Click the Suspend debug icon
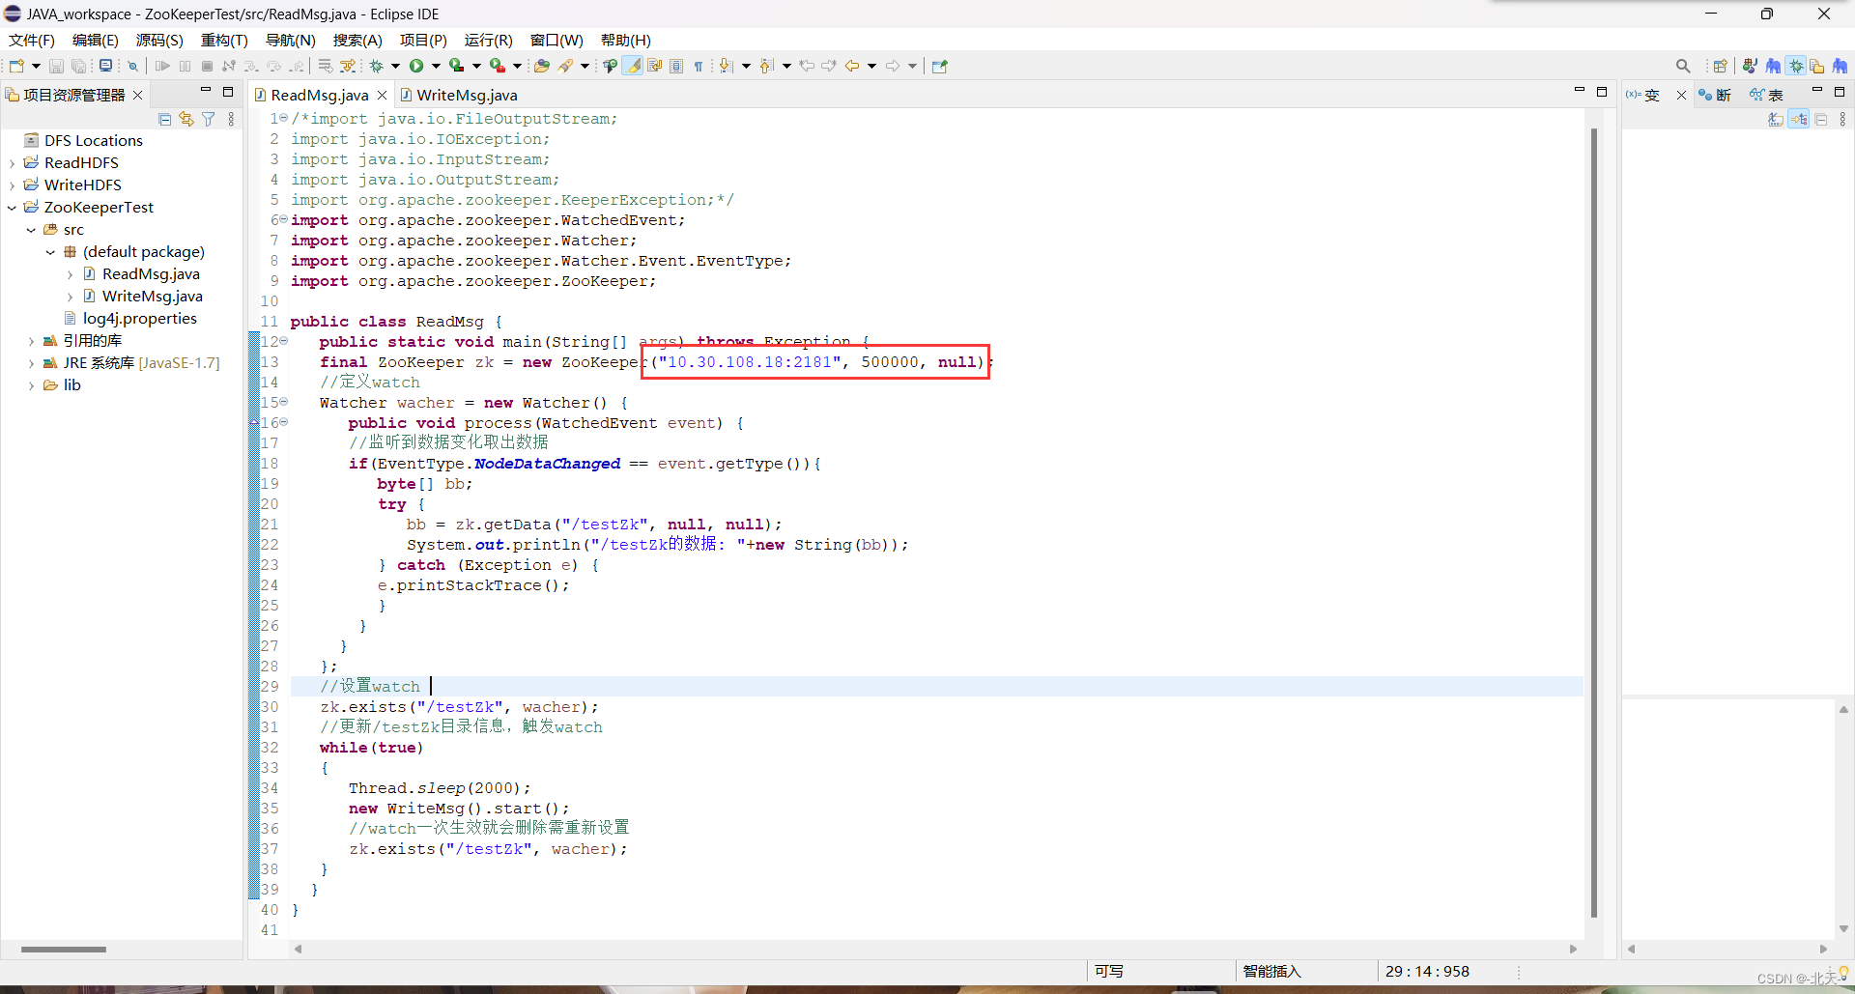1855x994 pixels. [x=185, y=66]
